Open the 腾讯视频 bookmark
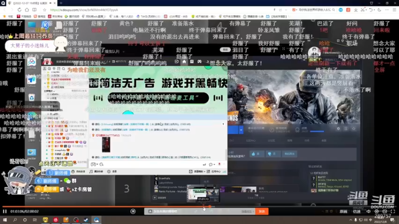The height and width of the screenshot is (224, 399). (72, 16)
